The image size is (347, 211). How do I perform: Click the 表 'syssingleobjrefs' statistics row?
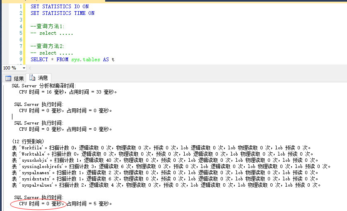point(171,166)
